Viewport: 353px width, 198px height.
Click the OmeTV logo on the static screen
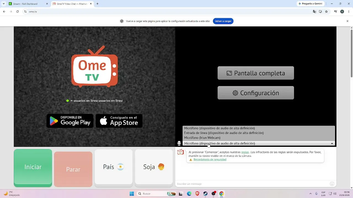(95, 66)
